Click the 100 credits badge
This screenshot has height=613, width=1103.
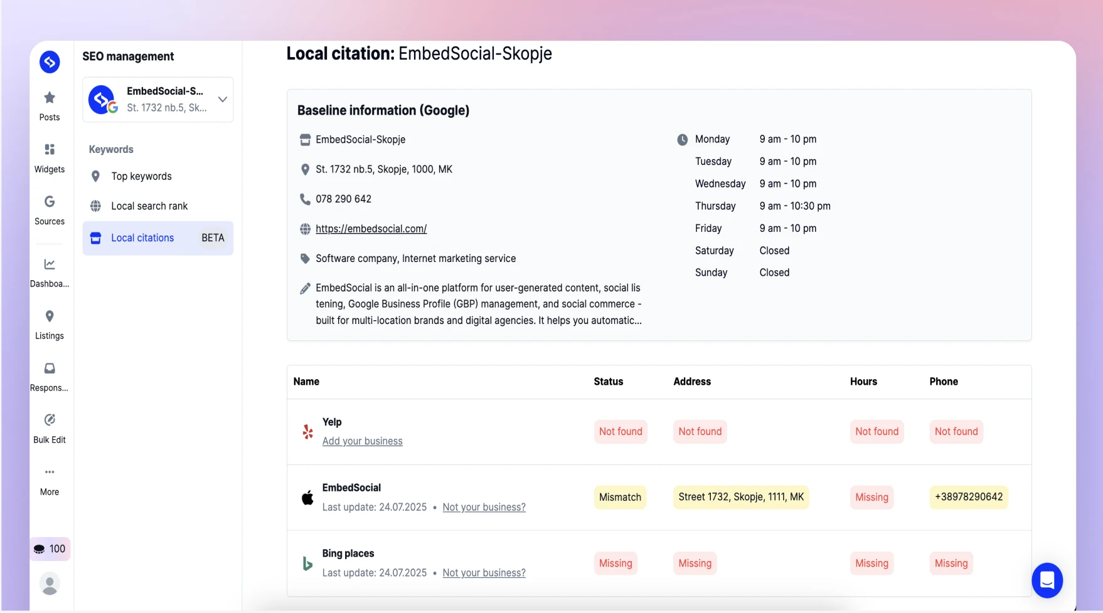tap(50, 549)
